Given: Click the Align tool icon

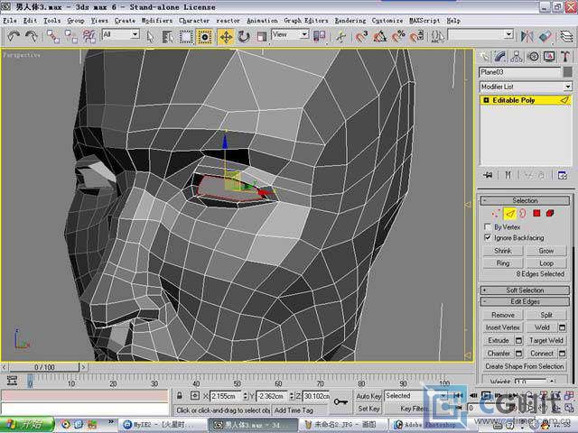Looking at the screenshot, I should coord(545,36).
